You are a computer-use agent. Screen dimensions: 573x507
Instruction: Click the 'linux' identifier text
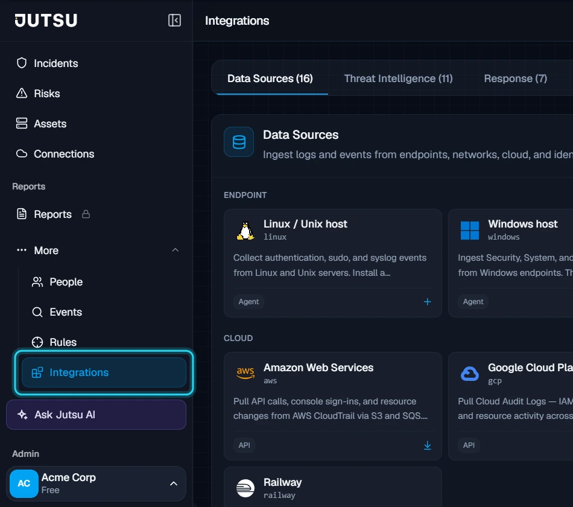point(275,237)
